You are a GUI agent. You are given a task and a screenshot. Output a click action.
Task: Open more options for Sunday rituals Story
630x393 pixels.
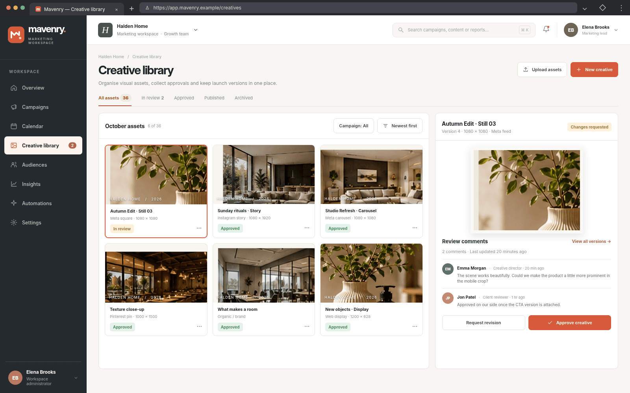coord(307,228)
